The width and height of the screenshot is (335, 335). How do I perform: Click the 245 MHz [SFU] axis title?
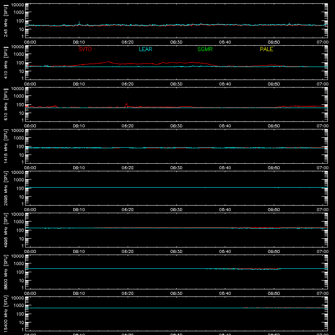(x=5, y=21)
